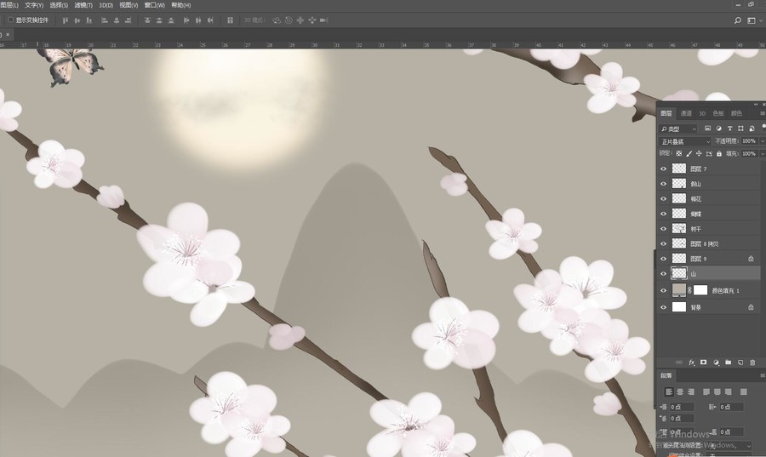Click the distribute right edges icon
The height and width of the screenshot is (457, 766).
[x=210, y=20]
